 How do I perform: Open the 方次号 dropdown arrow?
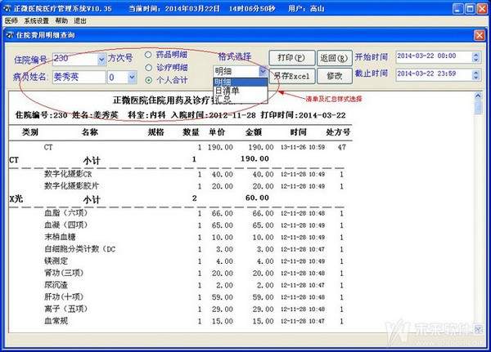(131, 78)
